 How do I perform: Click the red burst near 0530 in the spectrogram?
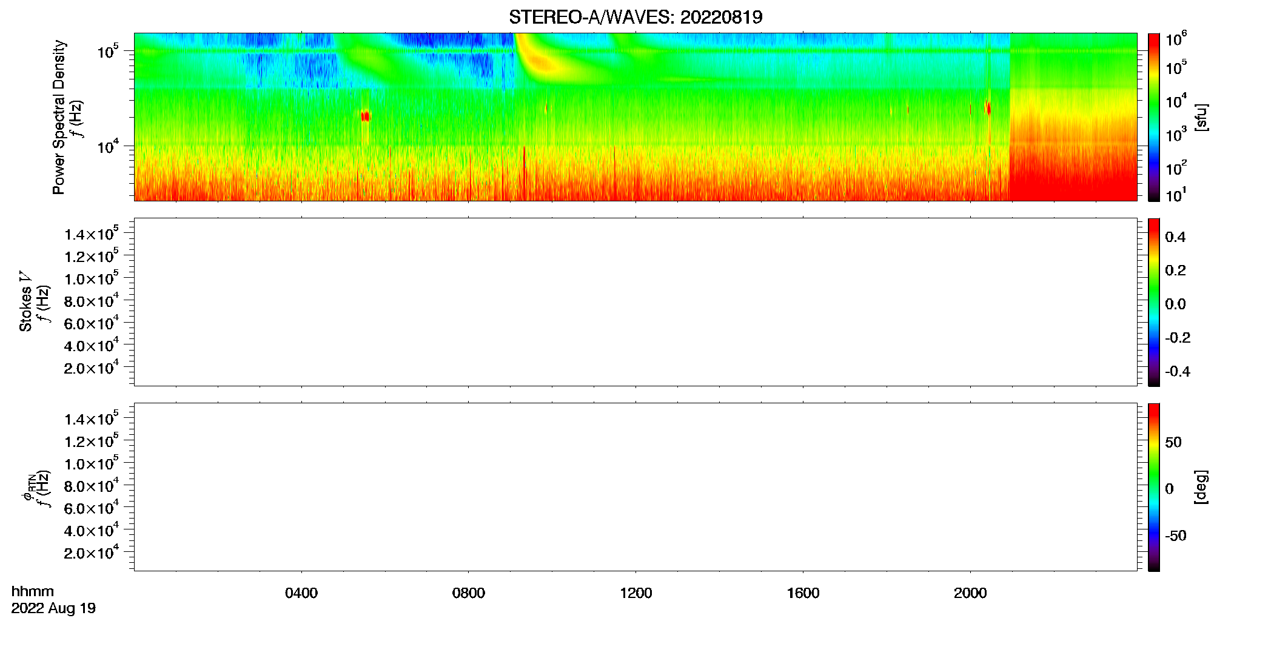365,116
